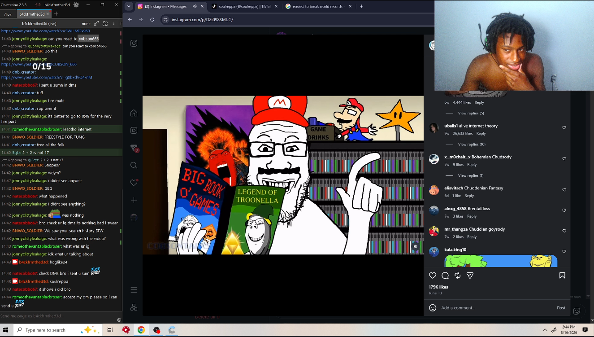Viewport: 594px width, 337px height.
Task: Open taskbar clock showing 2:44 PM
Action: click(x=568, y=330)
